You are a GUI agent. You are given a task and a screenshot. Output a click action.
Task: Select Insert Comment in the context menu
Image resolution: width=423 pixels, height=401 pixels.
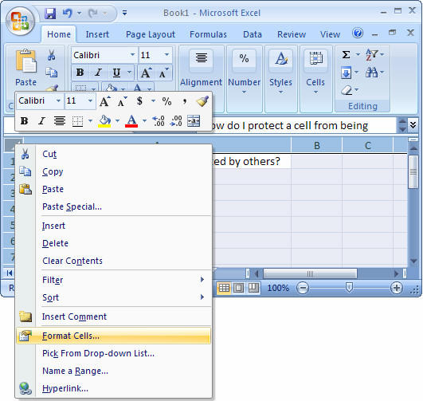(113, 316)
